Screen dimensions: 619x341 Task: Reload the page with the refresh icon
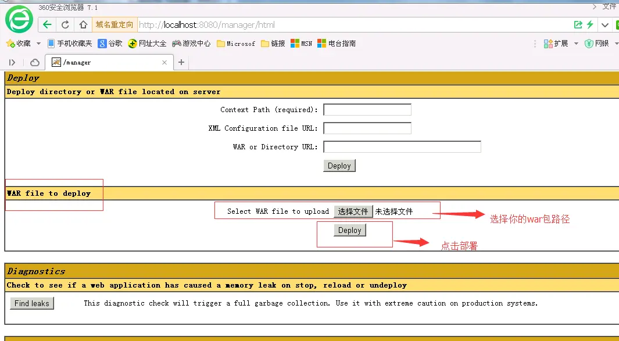65,25
